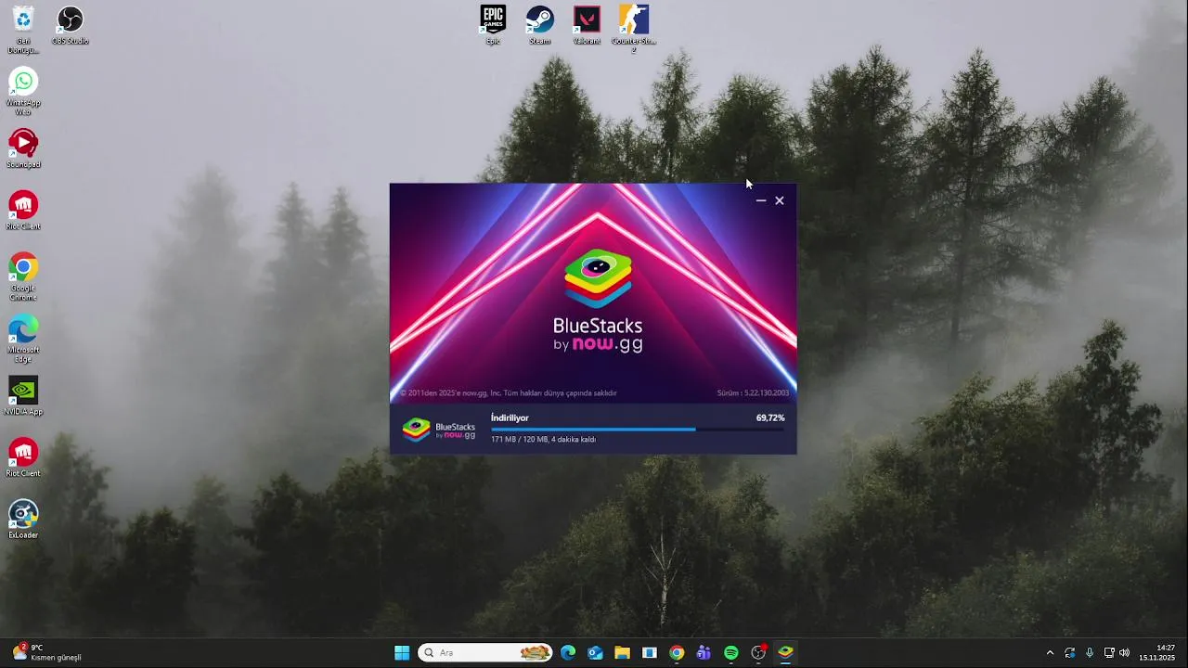Select the Microsoft Edge desktop shortcut
The width and height of the screenshot is (1188, 668).
(23, 339)
